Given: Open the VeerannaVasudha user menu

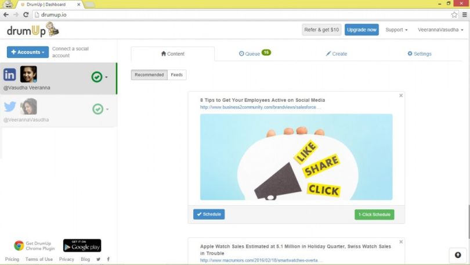Looking at the screenshot, I should (441, 30).
